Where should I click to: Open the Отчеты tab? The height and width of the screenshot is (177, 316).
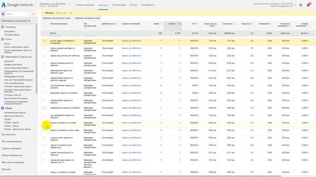pyautogui.click(x=133, y=5)
